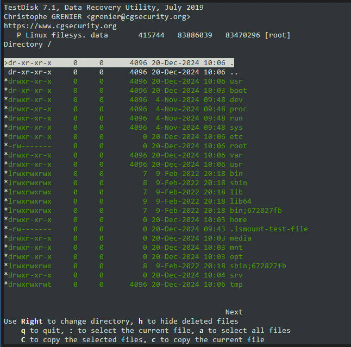Select the media directory row

click(x=127, y=238)
